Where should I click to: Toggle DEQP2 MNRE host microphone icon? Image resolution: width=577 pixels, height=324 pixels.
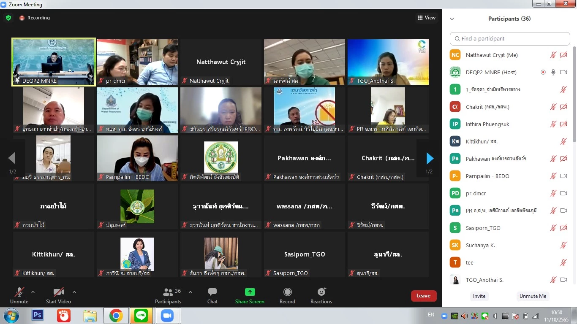point(553,72)
